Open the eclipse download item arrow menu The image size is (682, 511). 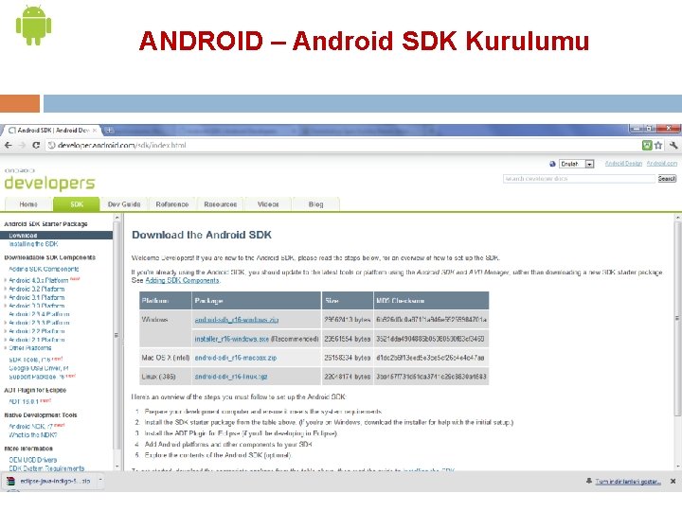100,480
